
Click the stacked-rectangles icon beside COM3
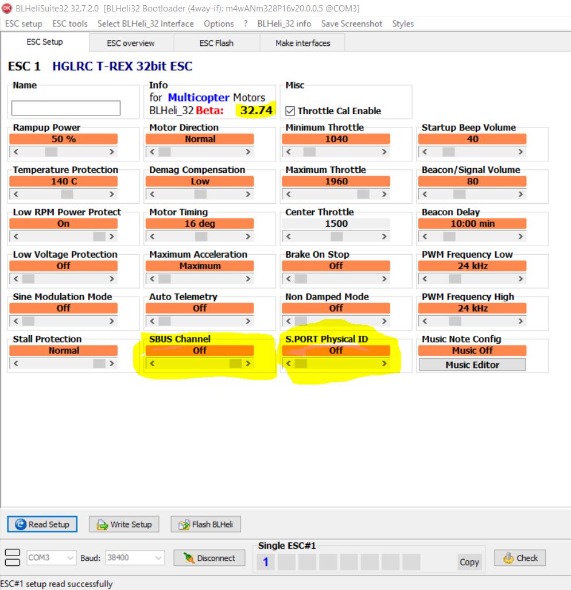click(x=13, y=558)
